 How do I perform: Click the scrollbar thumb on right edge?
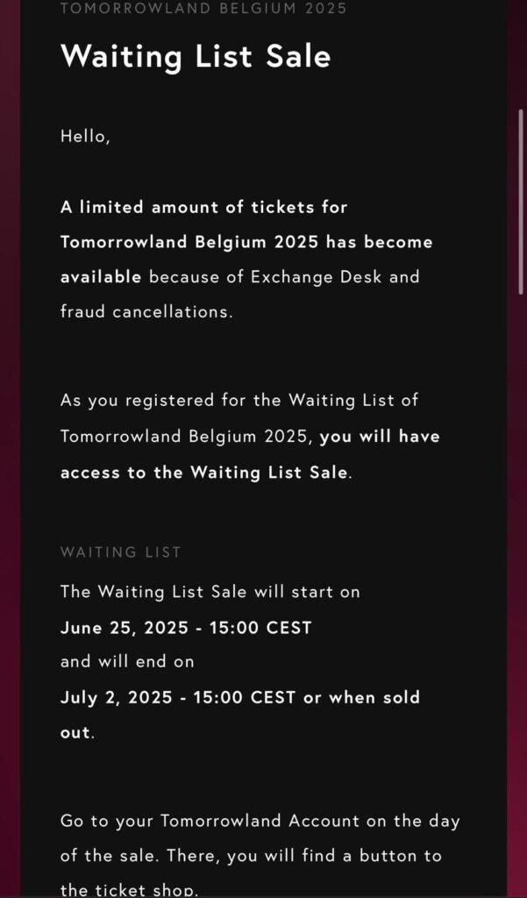coord(522,202)
